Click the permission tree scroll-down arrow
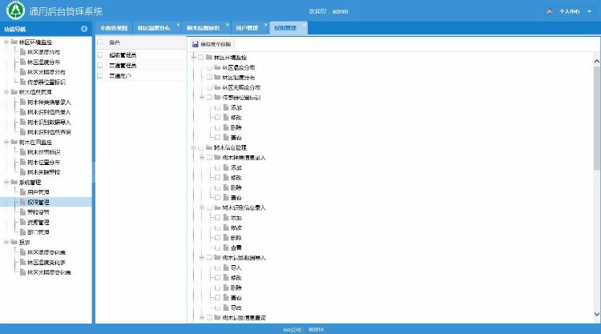 coord(597,314)
